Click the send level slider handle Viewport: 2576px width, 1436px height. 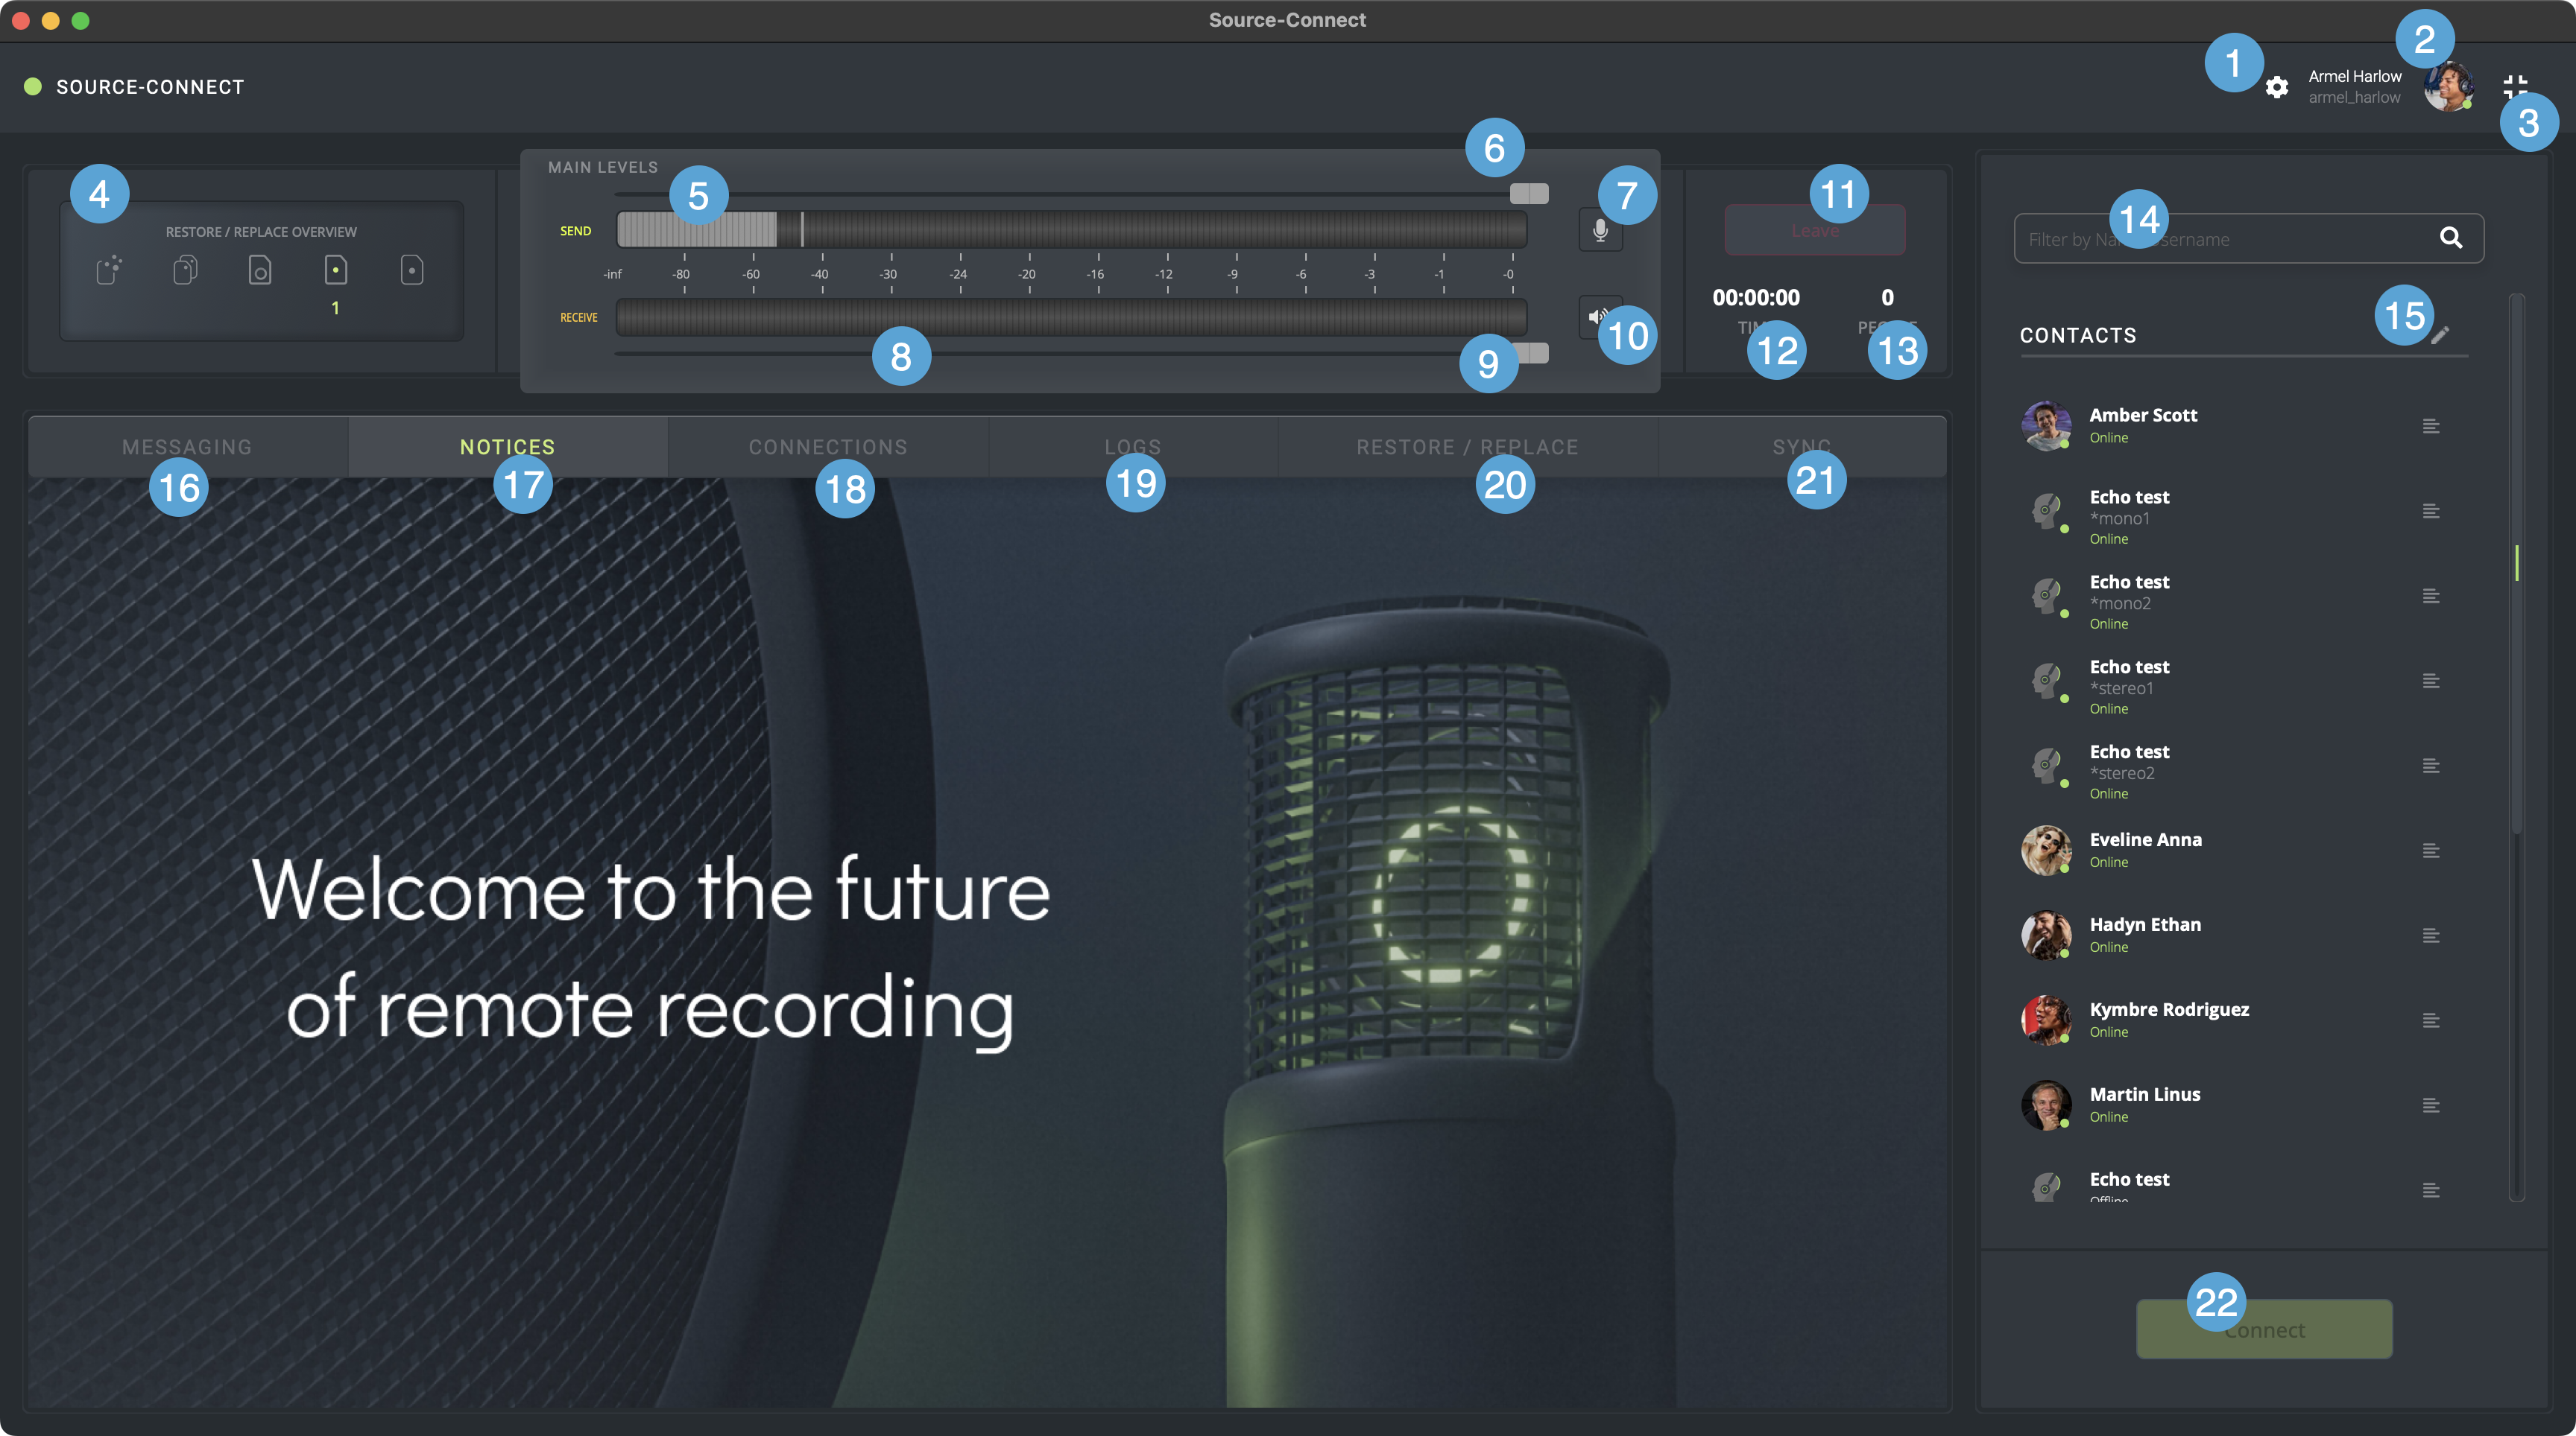(1529, 194)
